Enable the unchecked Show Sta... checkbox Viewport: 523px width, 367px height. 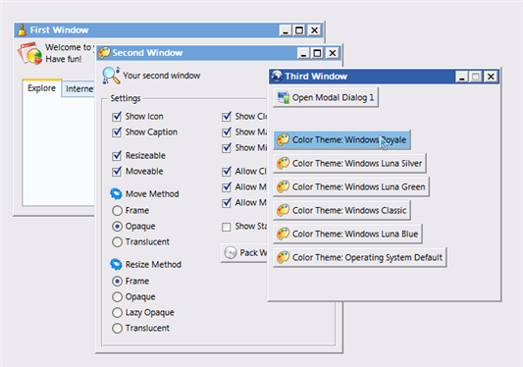[x=226, y=227]
